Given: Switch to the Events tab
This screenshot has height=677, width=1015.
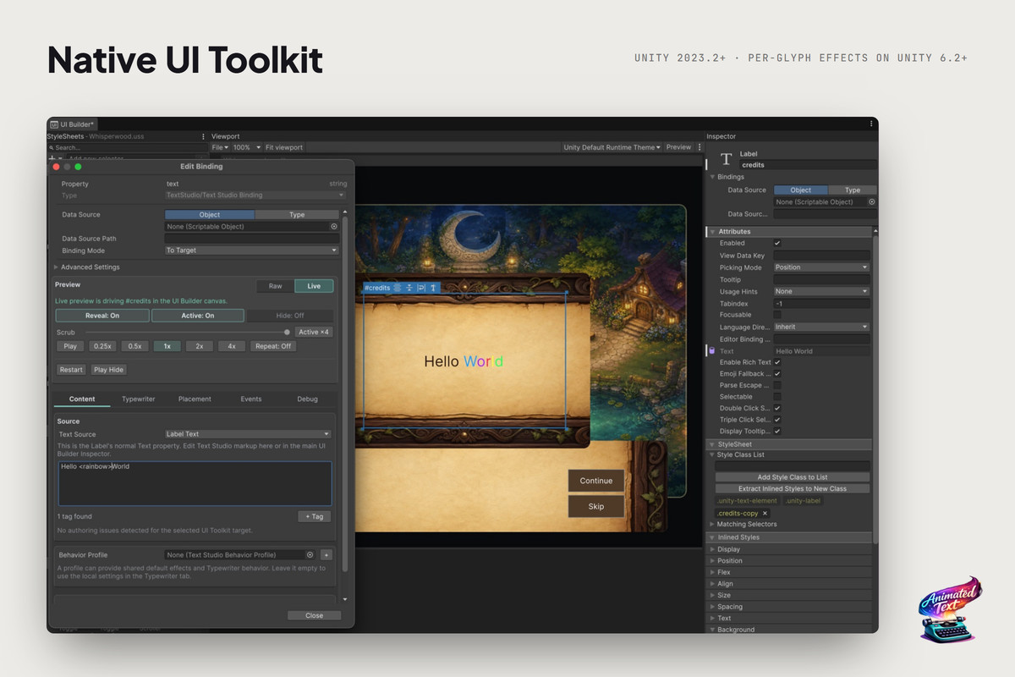Looking at the screenshot, I should 251,399.
